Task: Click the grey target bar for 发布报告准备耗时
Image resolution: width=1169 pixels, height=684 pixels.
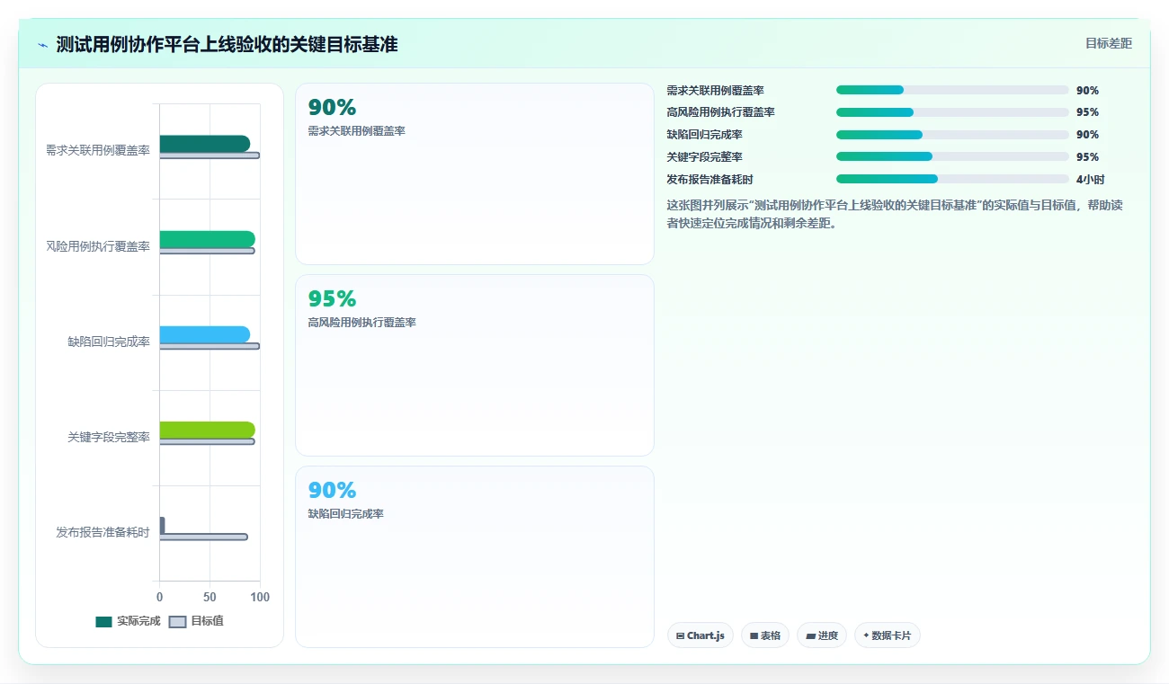Action: [x=204, y=537]
